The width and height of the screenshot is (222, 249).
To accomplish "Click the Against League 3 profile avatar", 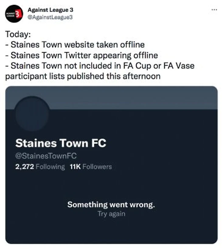I will pos(14,14).
